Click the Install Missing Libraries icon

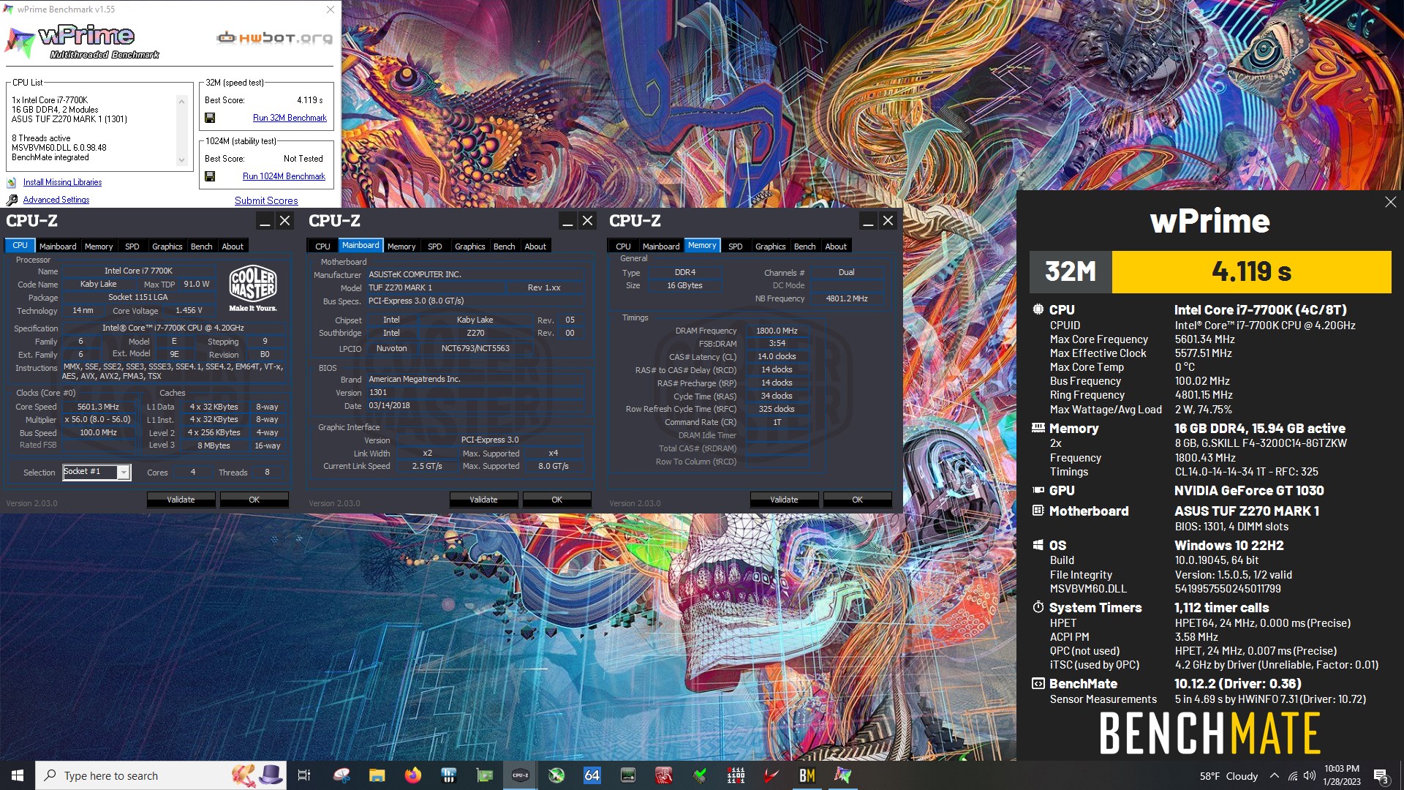(x=12, y=182)
